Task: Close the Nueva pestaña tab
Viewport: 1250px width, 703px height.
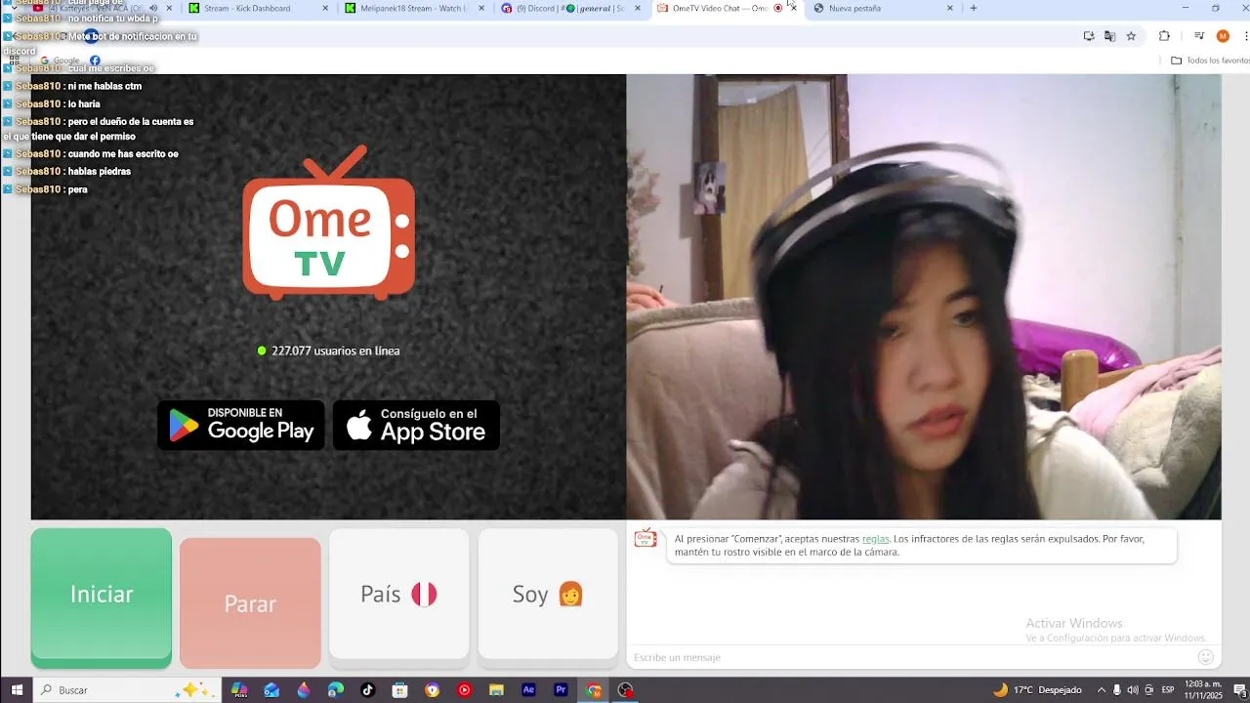Action: [x=949, y=8]
